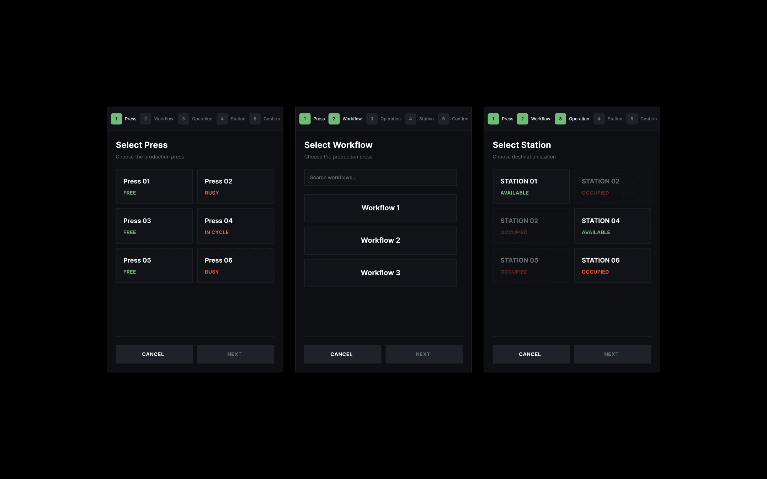Select the Press 04 IN CYCLE card
Viewport: 767px width, 479px height.
(x=235, y=226)
